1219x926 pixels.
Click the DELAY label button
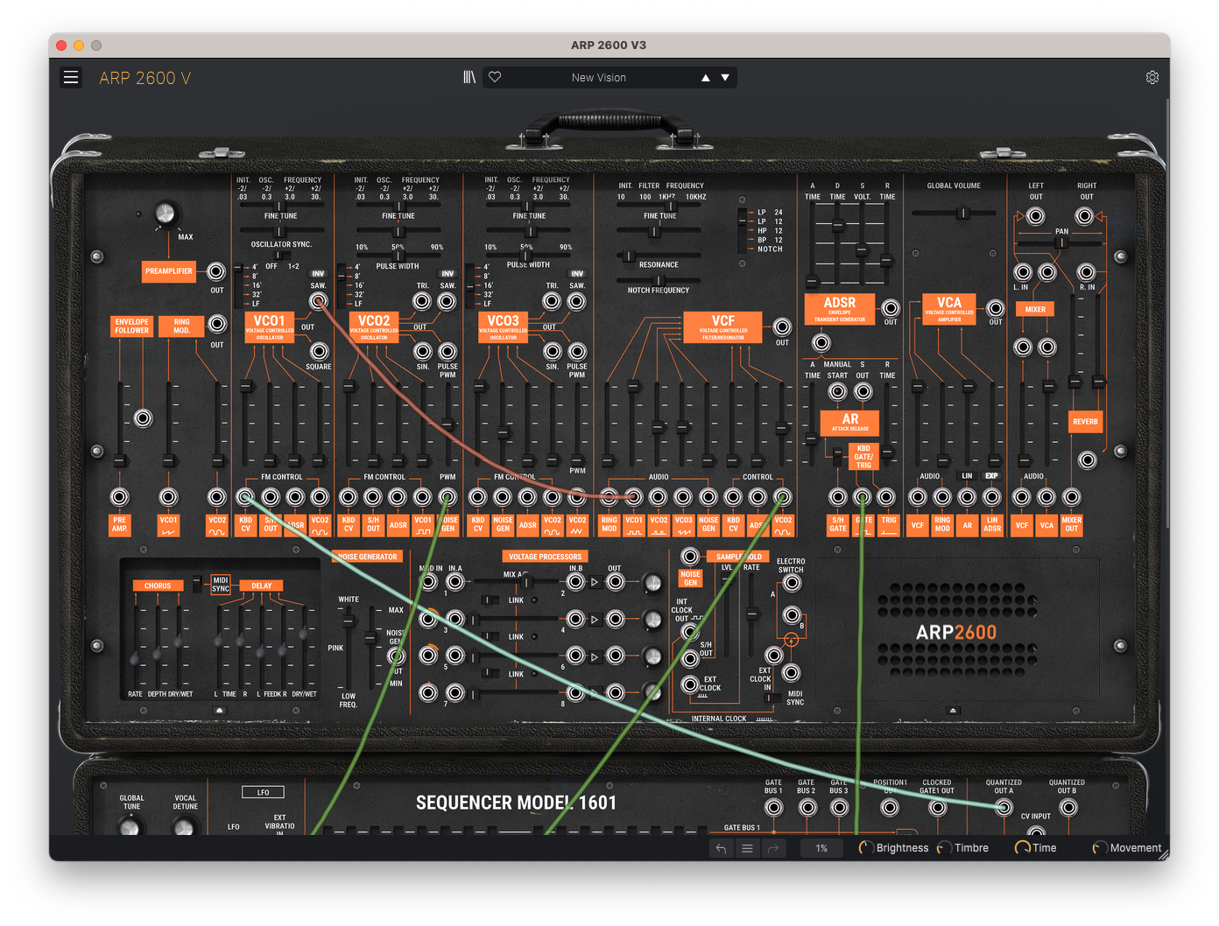261,586
